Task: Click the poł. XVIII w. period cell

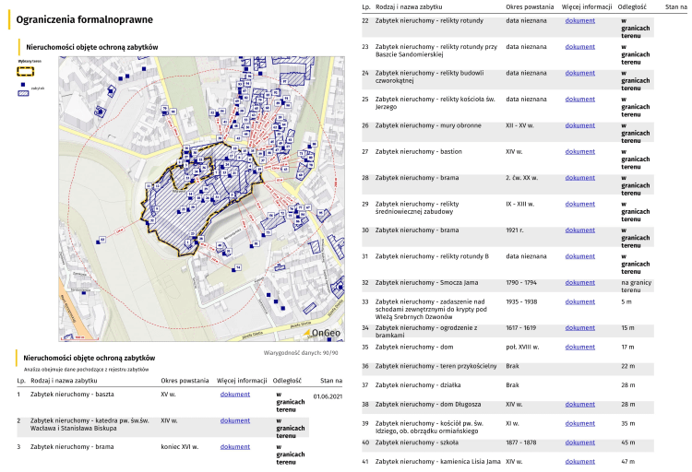Action: (522, 348)
